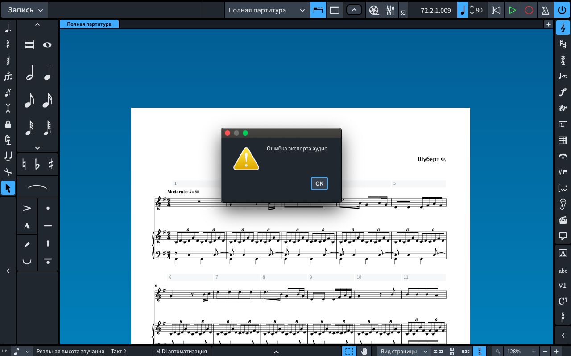Select the hand tool in status bar
Screen dimensions: 571x356
364,352
